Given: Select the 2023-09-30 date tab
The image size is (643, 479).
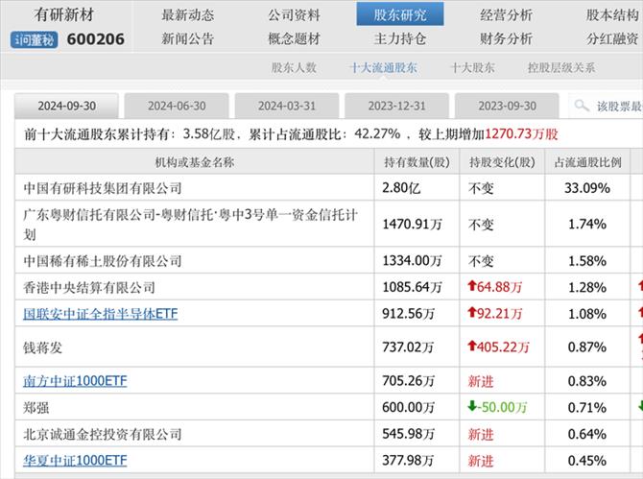Looking at the screenshot, I should tap(508, 106).
